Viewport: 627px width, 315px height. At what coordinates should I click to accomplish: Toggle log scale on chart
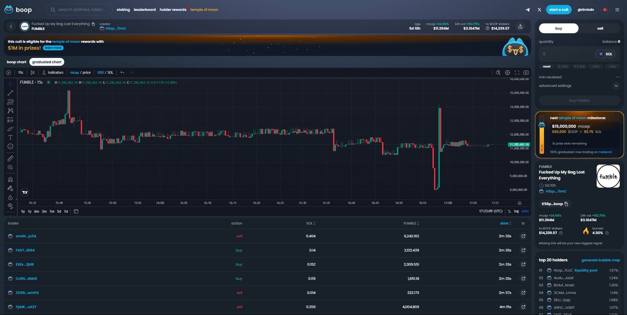pos(516,211)
